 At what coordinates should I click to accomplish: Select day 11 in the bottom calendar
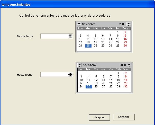pyautogui.click(x=88, y=80)
